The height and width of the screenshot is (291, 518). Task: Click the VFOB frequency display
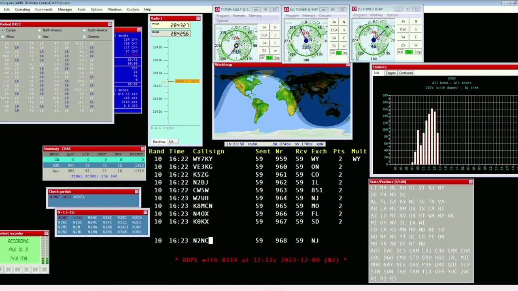[171, 34]
